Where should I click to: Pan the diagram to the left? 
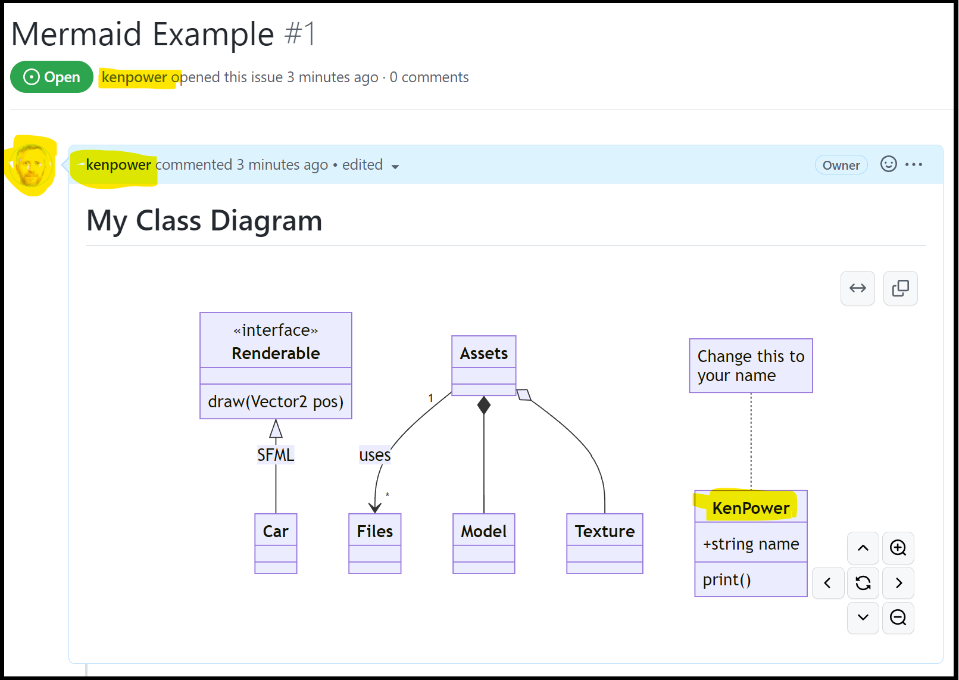pyautogui.click(x=827, y=583)
